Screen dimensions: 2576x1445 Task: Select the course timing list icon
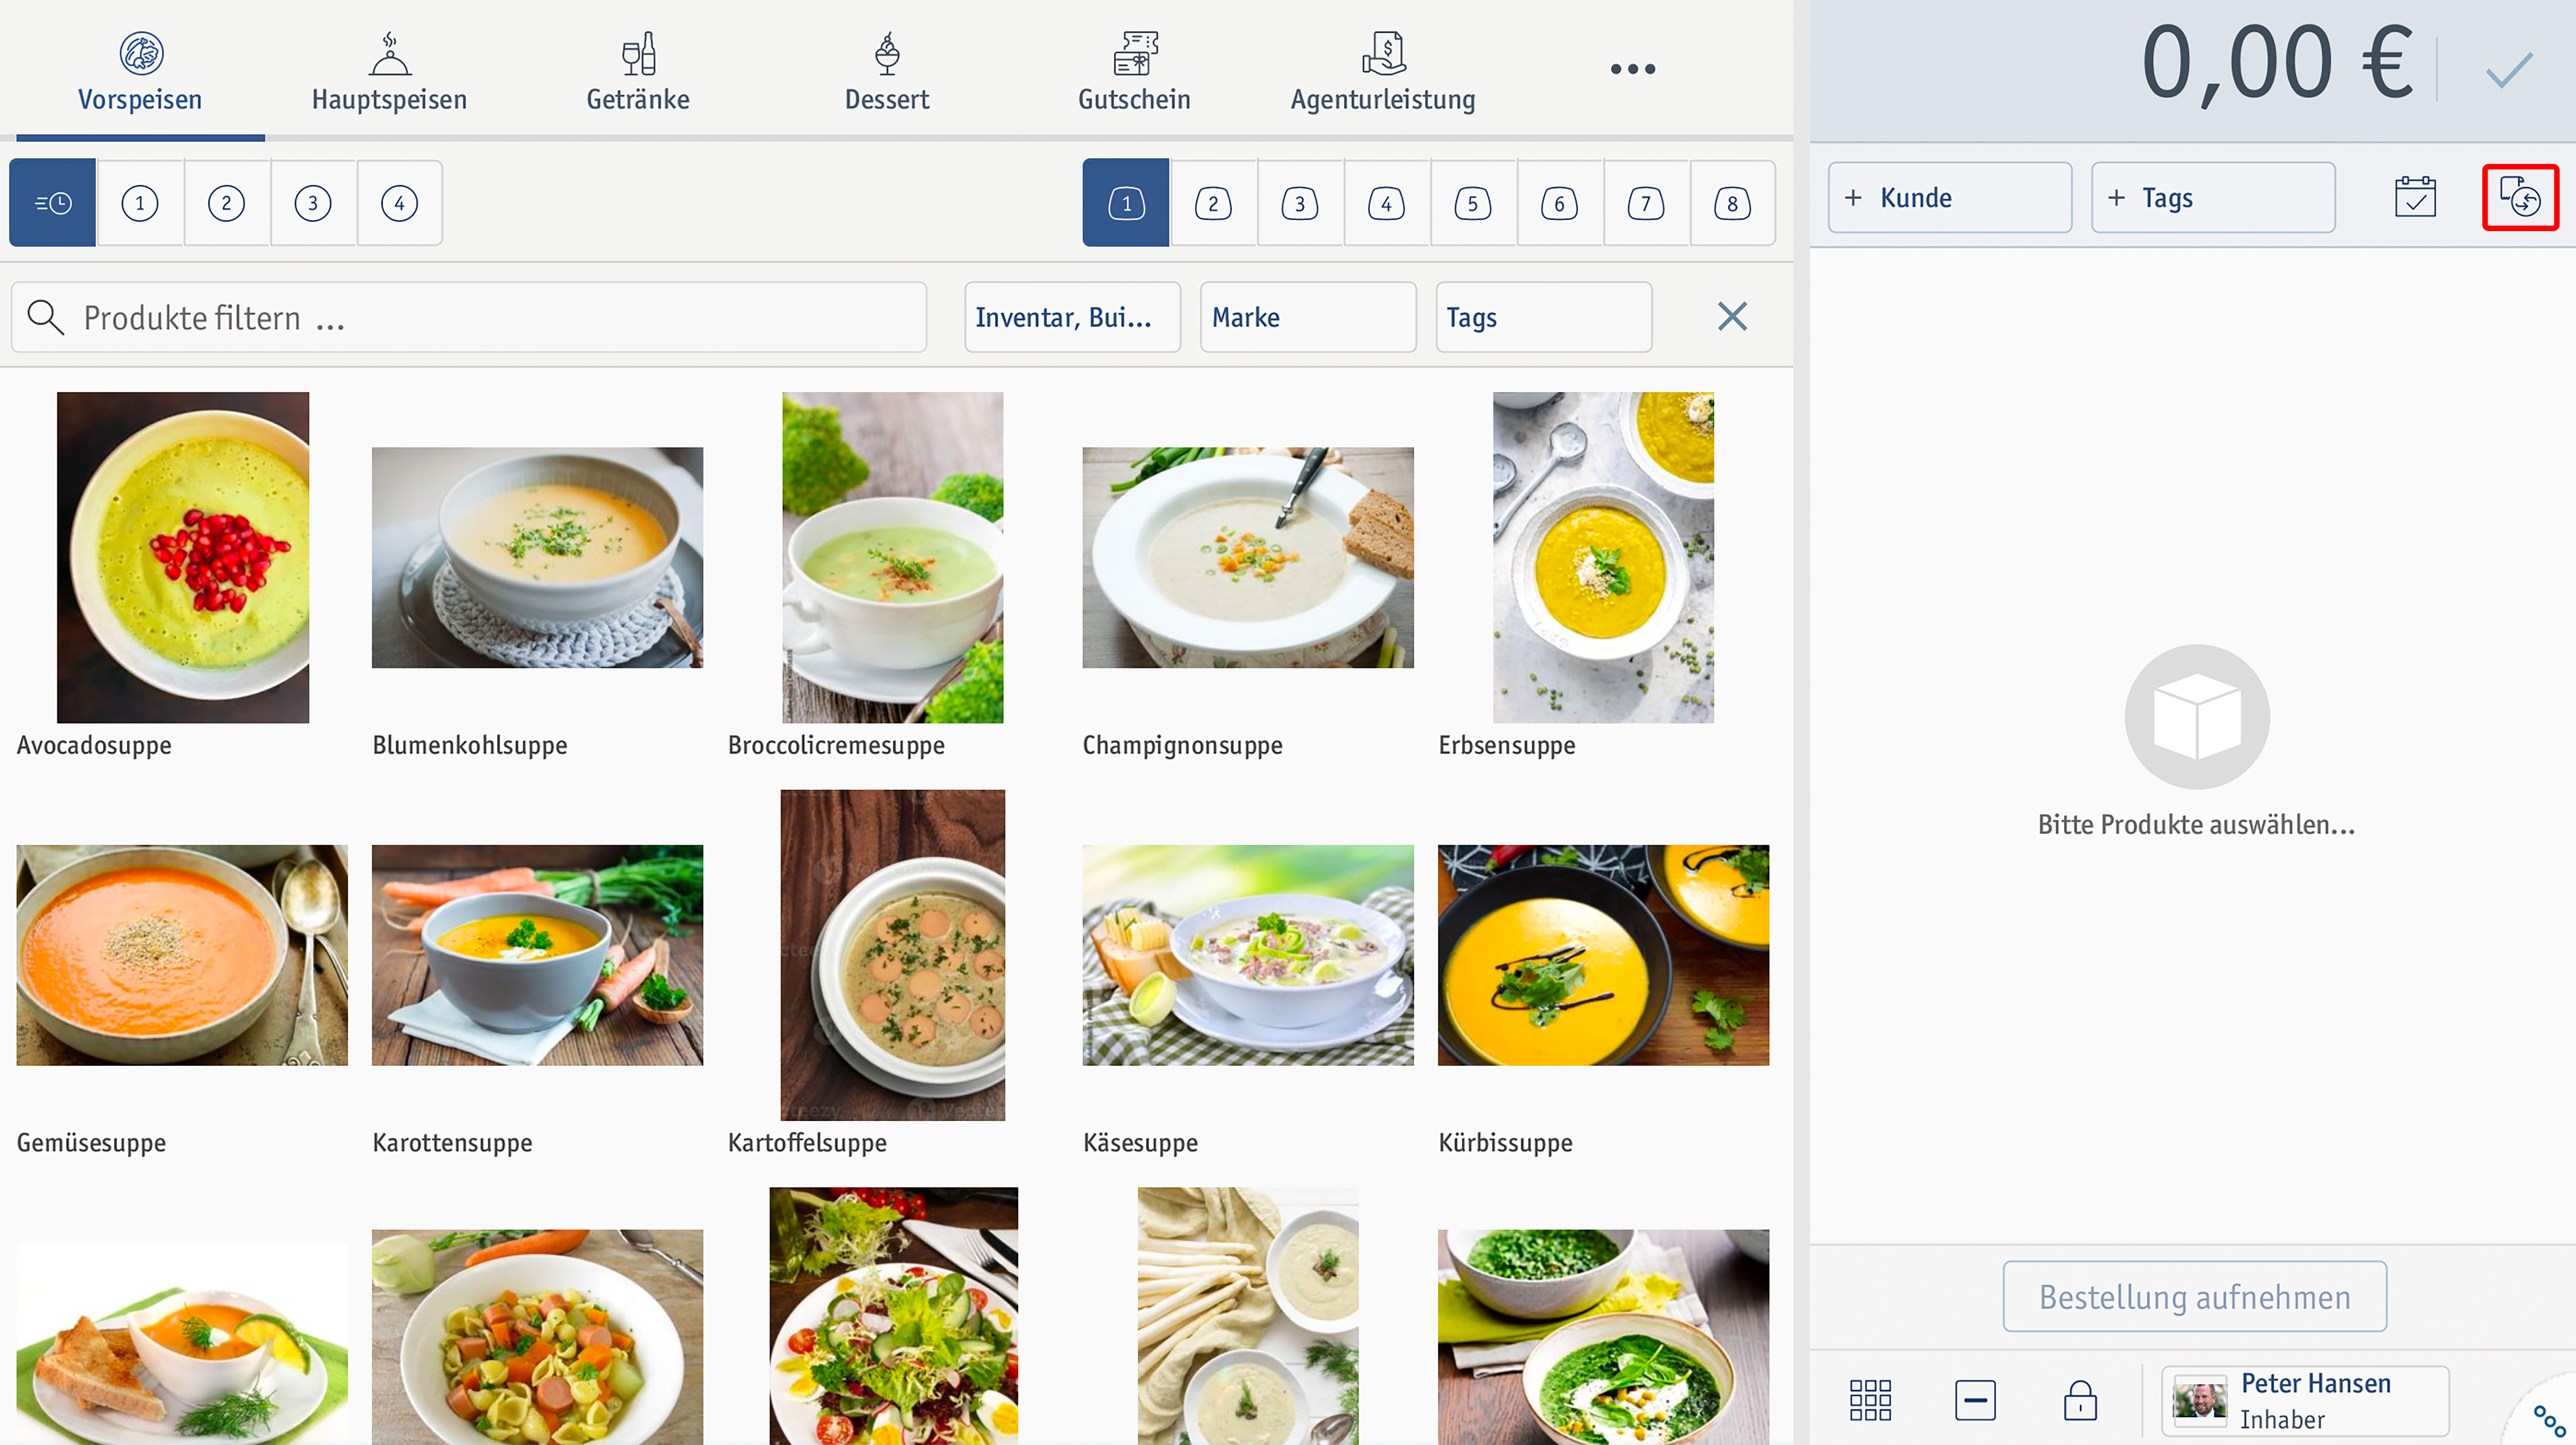pos(53,203)
